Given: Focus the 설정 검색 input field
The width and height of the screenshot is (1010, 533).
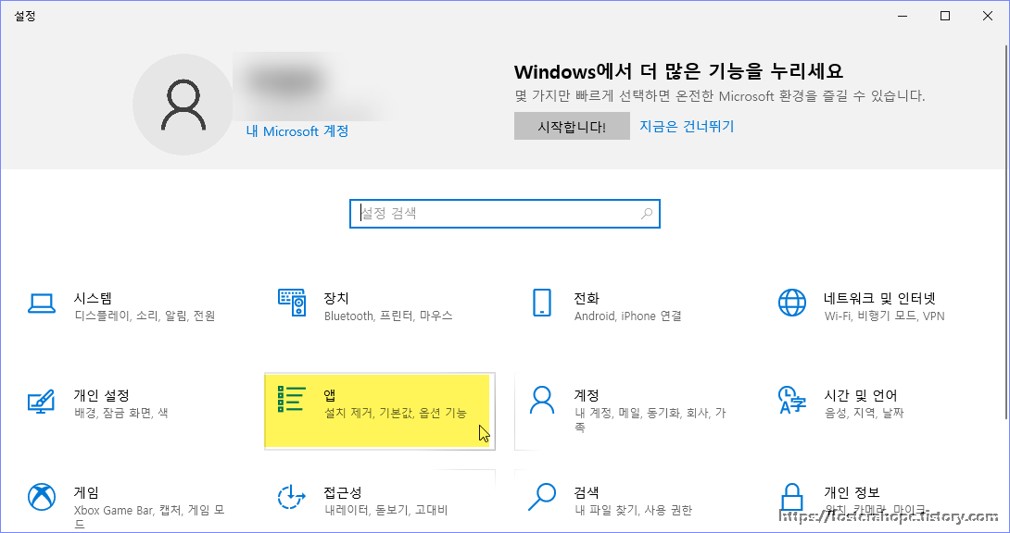Looking at the screenshot, I should [505, 214].
